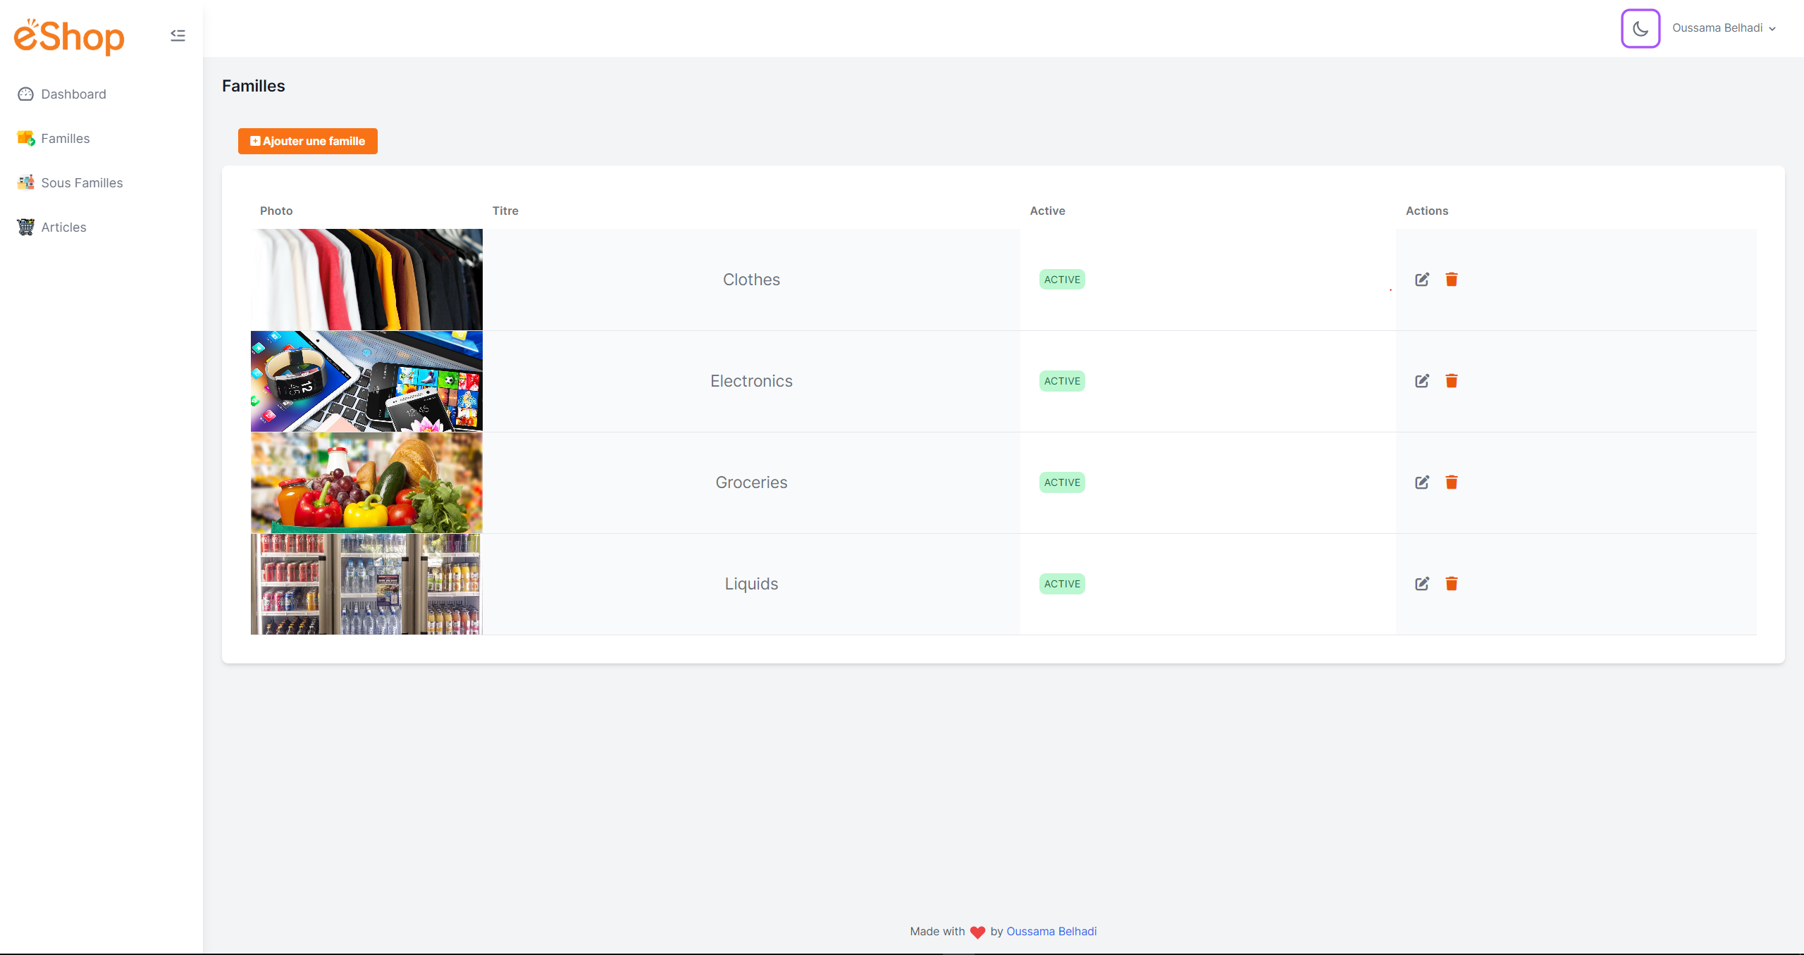Select Dashboard in the sidebar navigation

[x=73, y=94]
